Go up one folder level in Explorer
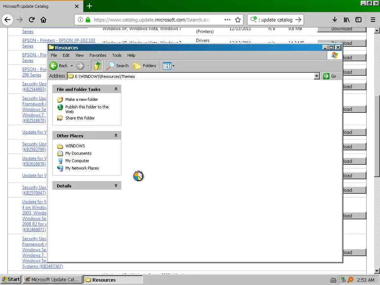The height and width of the screenshot is (285, 380). (98, 66)
